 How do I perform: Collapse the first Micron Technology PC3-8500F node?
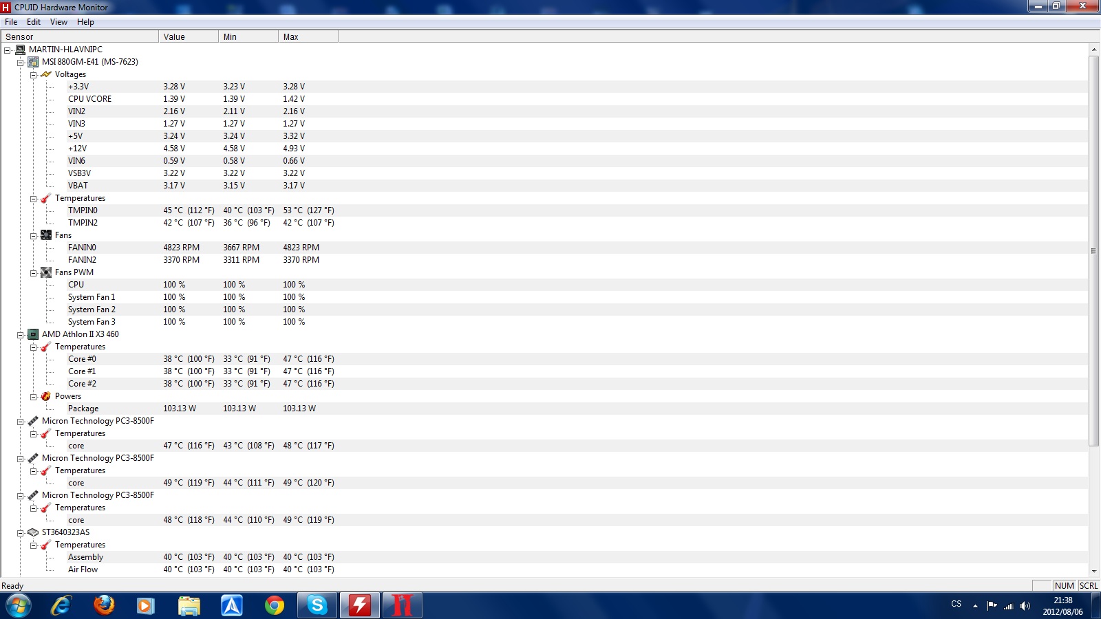coord(21,422)
